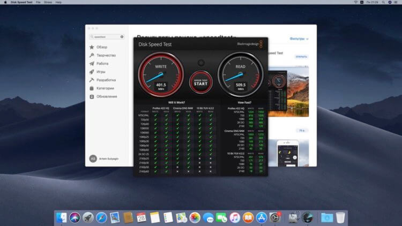Click the Открыть button in App Store
Screen dimensions: 402x226
[301, 57]
